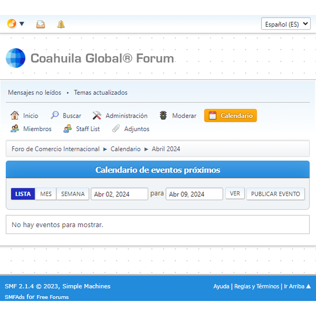Image resolution: width=316 pixels, height=316 pixels.
Task: Click the user avatar icon
Action: point(12,24)
